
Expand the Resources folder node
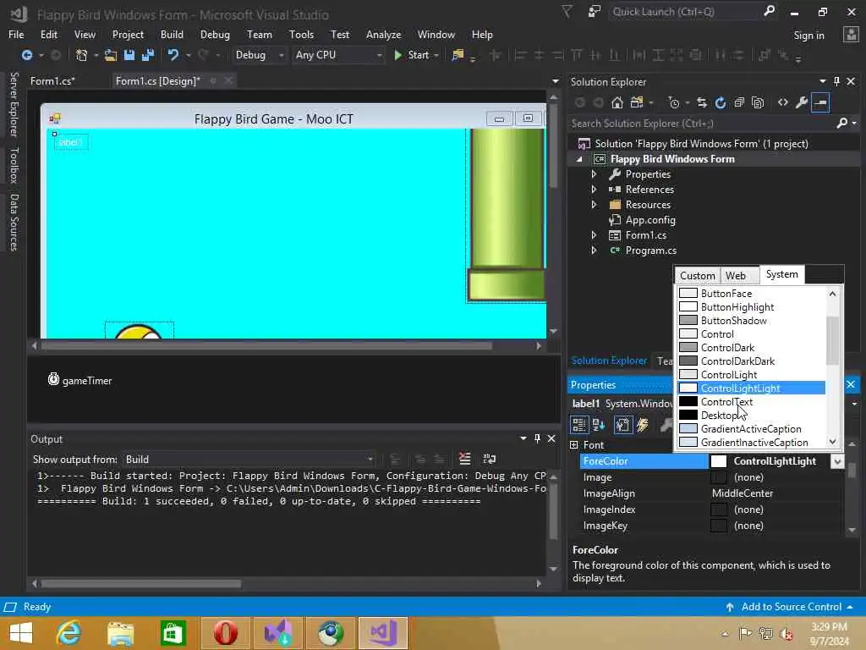click(x=594, y=205)
